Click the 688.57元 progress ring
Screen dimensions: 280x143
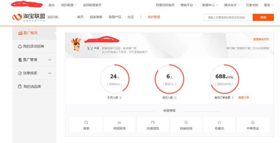(x=224, y=79)
